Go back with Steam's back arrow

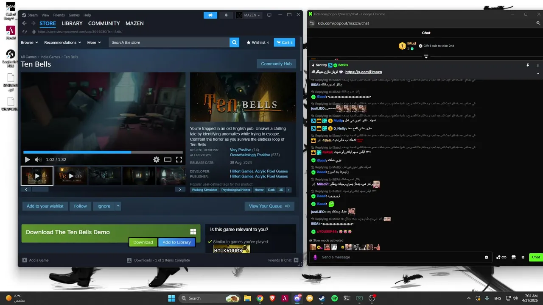(x=24, y=23)
